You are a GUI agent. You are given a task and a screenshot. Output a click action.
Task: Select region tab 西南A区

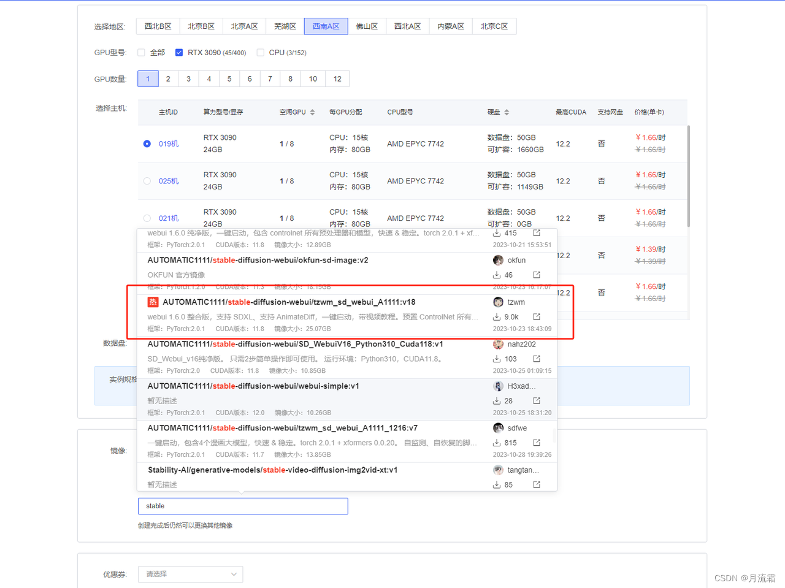pos(326,26)
